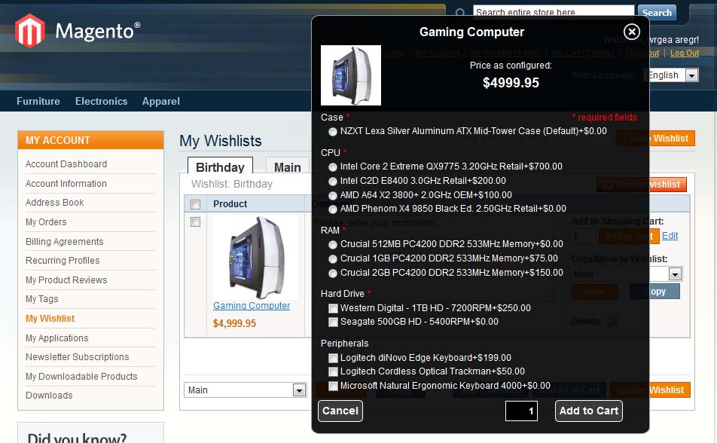This screenshot has height=443, width=717.
Task: Click the Edit link beside Add to Cart
Action: [670, 236]
